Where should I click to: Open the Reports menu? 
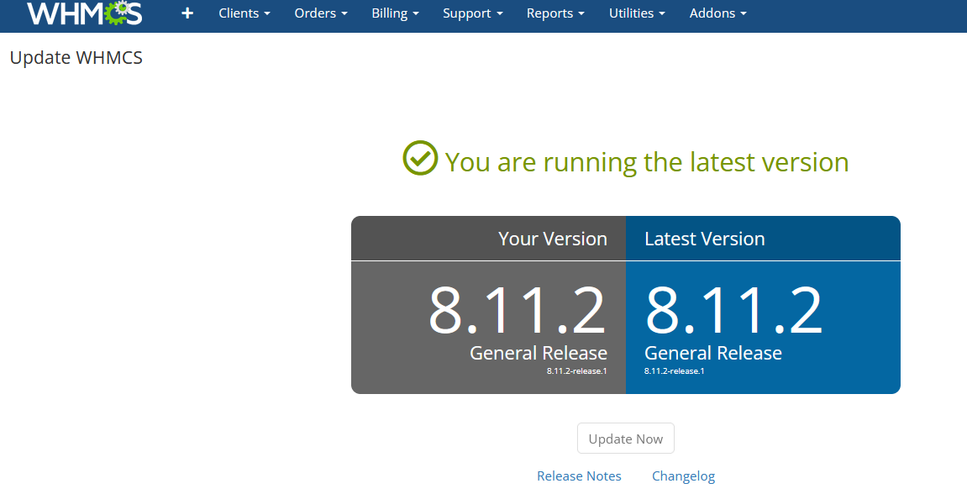coord(555,13)
